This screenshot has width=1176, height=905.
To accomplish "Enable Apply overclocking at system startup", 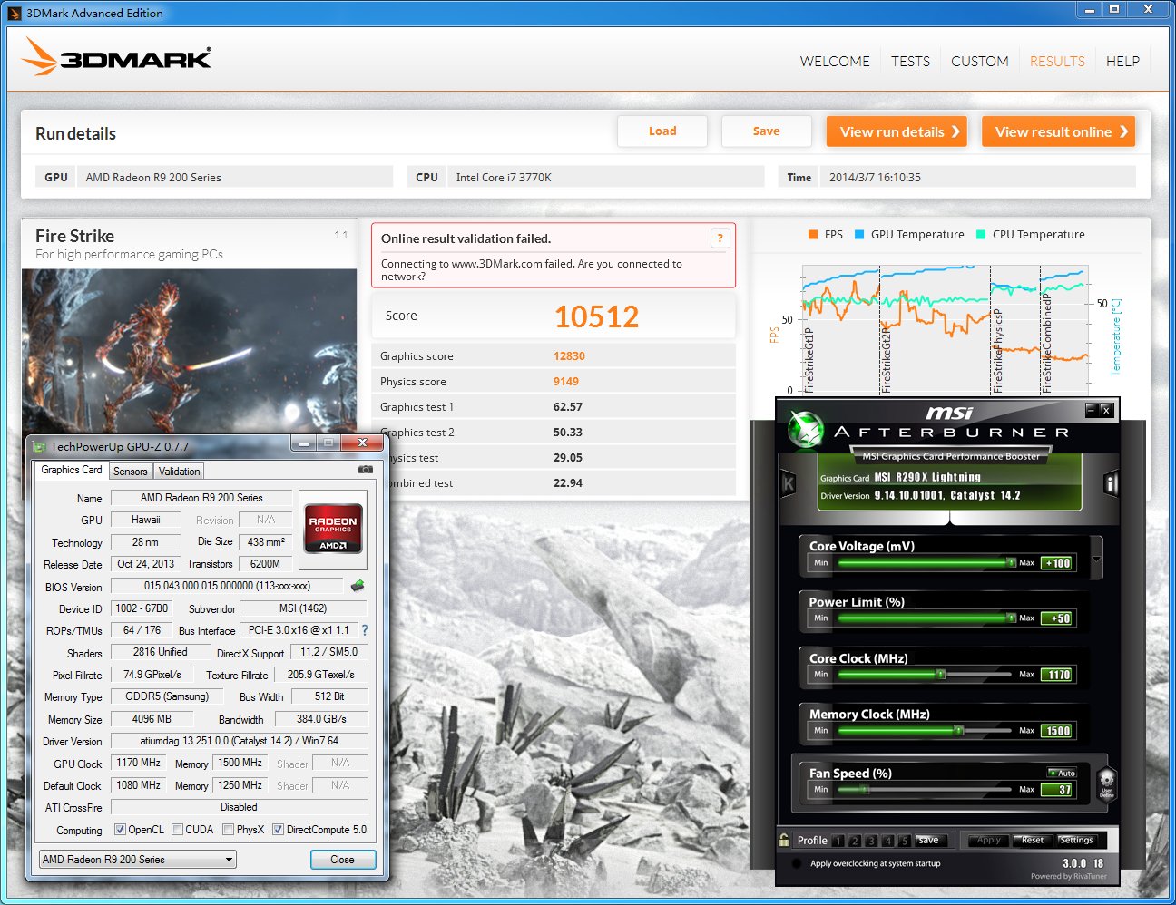I will pos(797,863).
